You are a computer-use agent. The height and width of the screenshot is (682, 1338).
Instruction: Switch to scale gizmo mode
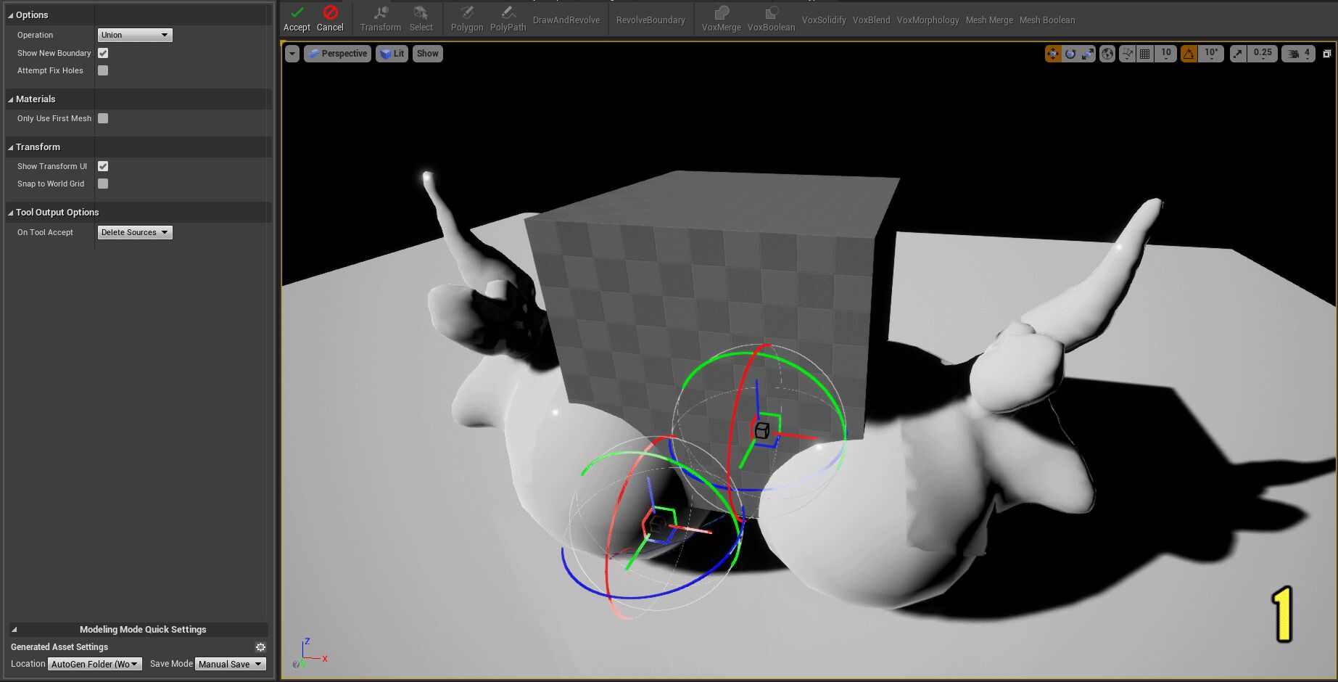coord(1088,54)
